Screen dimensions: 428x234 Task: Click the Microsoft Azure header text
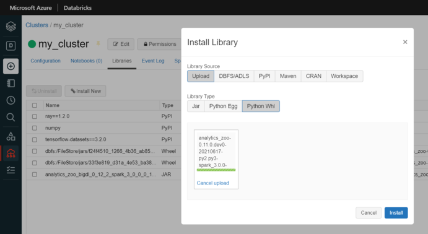(30, 8)
